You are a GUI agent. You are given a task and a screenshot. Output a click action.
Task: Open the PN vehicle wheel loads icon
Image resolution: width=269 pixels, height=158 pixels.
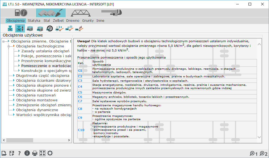(50, 28)
